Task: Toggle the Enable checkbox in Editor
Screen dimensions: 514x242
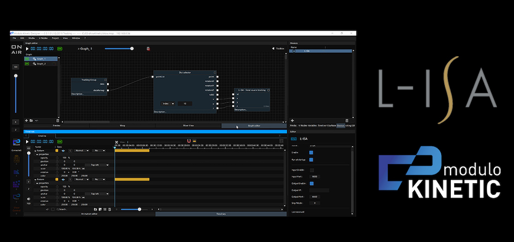Action: [311, 153]
